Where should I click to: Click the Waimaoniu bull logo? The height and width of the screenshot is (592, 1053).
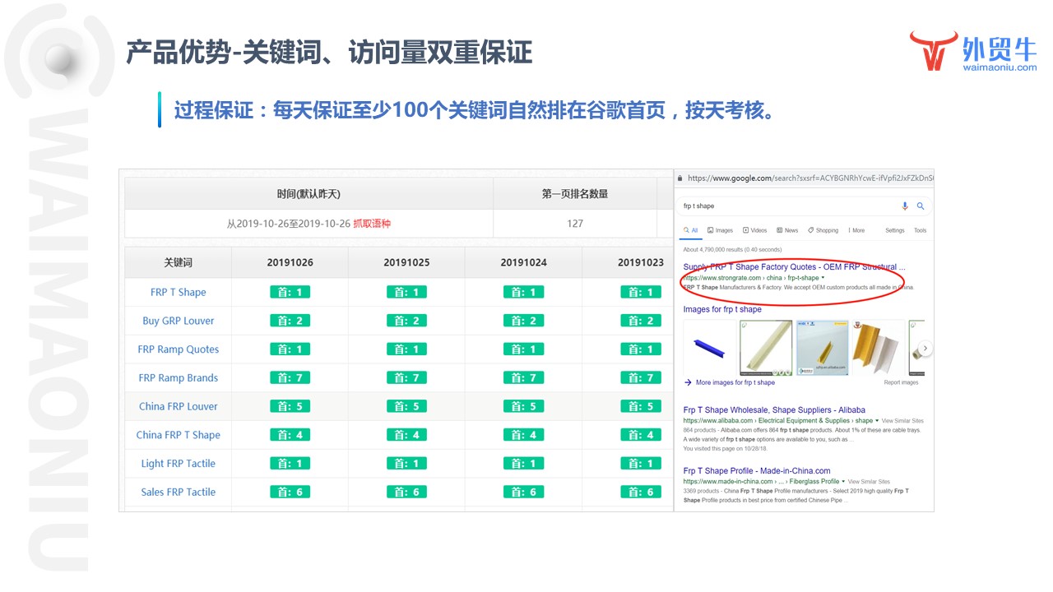click(x=933, y=52)
